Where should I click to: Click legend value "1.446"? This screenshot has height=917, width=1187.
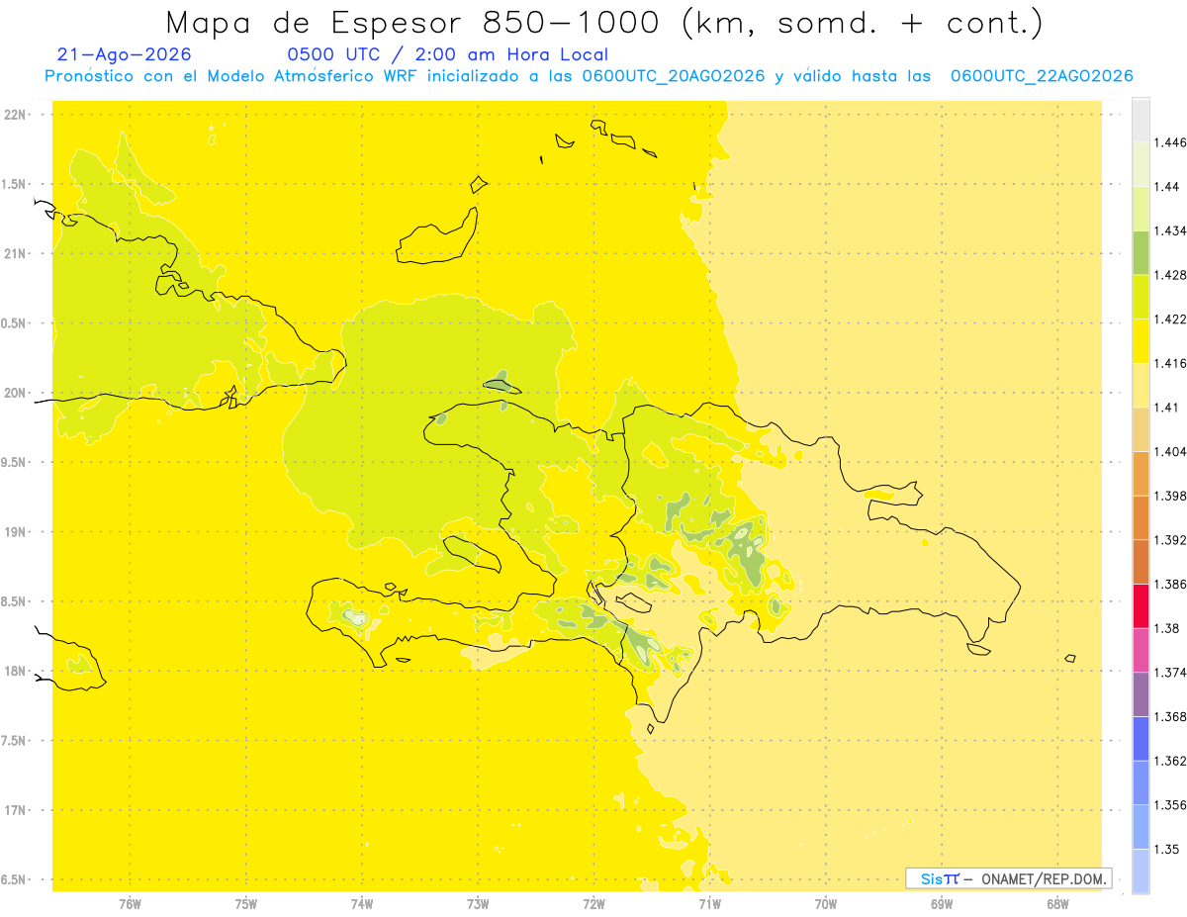click(x=1172, y=142)
